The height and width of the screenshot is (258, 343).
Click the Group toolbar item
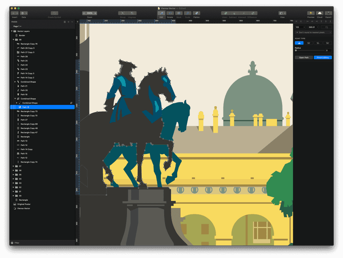[x=122, y=13]
